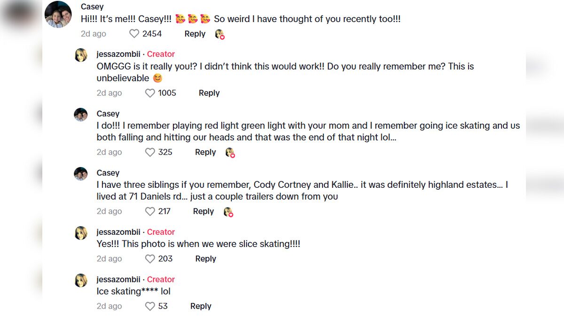
Task: Click creator-liked badge beside 325-like comment
Action: 230,153
